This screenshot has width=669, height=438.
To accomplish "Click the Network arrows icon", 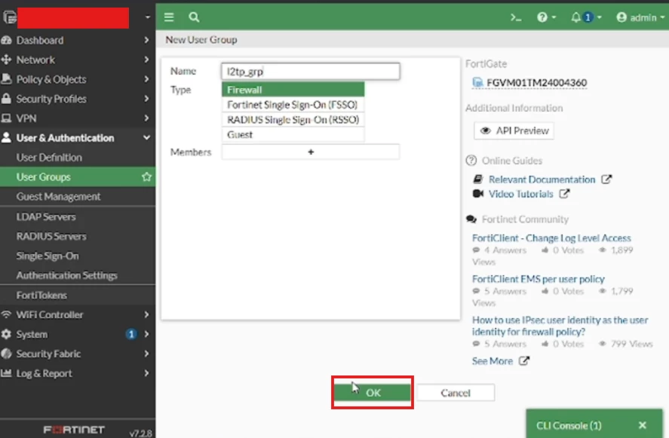I will [6, 60].
